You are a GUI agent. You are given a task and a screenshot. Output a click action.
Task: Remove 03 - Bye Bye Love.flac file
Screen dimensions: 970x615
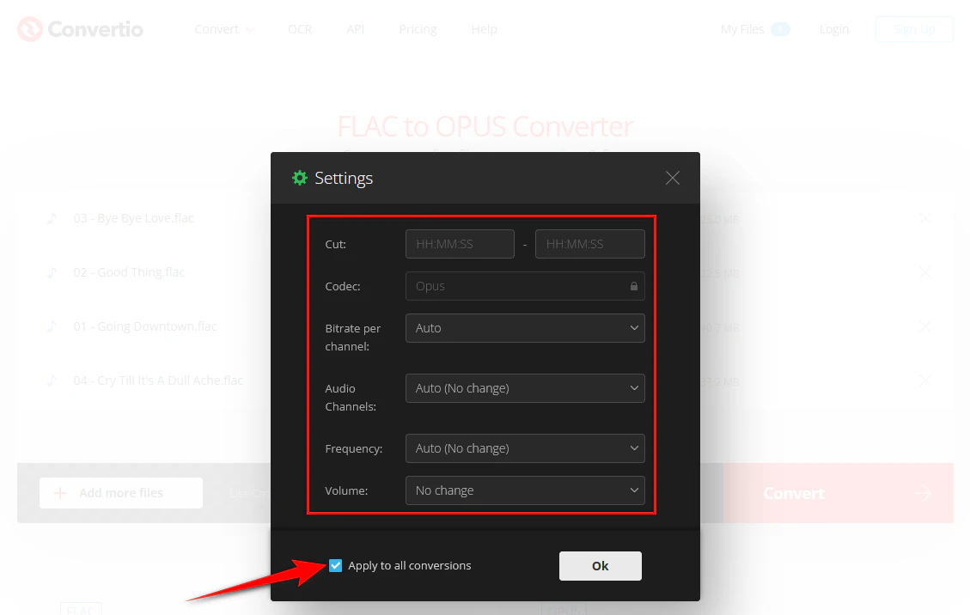pyautogui.click(x=924, y=218)
